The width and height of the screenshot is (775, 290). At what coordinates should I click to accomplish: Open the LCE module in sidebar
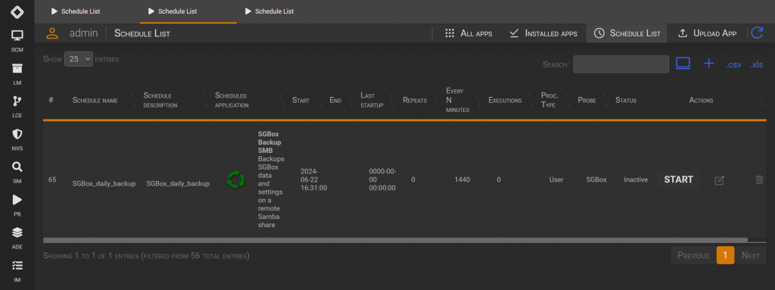click(17, 106)
